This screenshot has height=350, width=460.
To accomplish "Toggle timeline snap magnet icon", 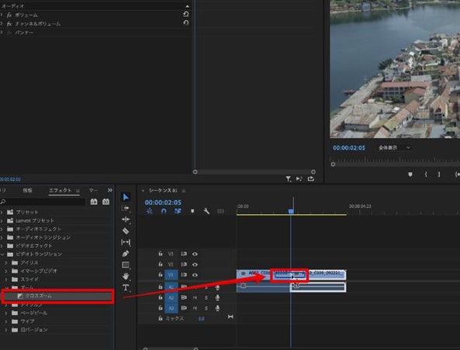I will (x=164, y=211).
